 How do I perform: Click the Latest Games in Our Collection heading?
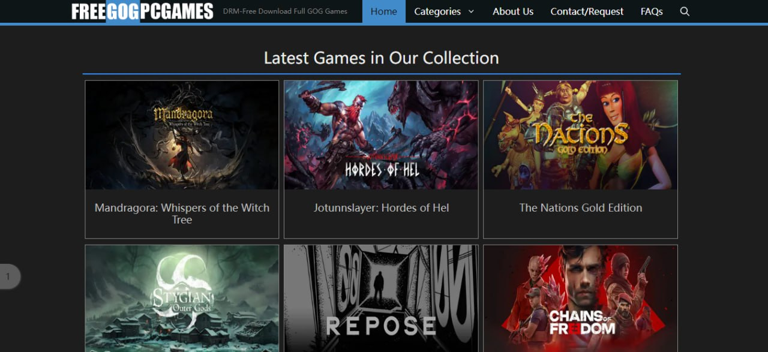381,58
